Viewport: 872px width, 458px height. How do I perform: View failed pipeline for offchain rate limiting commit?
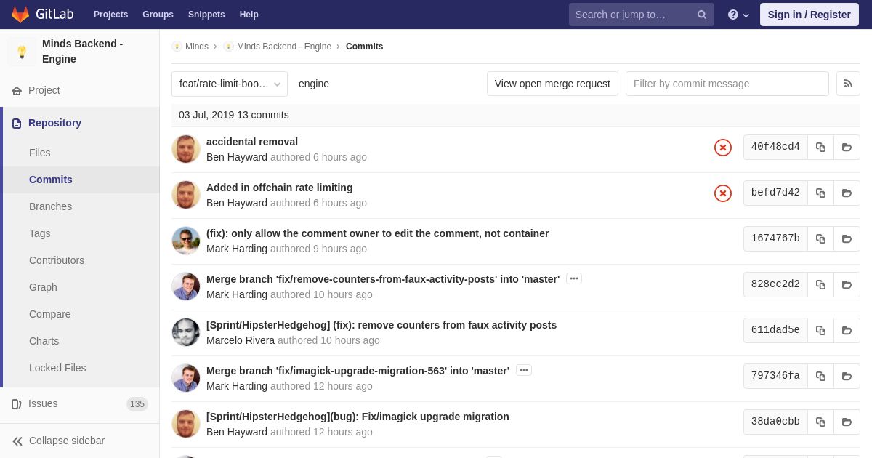click(x=723, y=193)
